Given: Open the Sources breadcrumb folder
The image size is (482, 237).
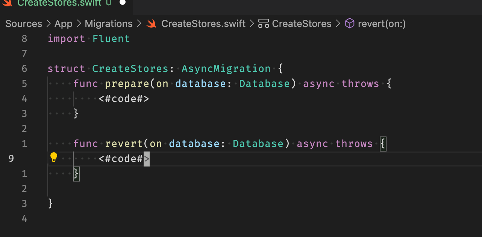Looking at the screenshot, I should point(24,24).
